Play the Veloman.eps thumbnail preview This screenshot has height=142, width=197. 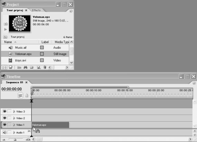(x=6, y=29)
